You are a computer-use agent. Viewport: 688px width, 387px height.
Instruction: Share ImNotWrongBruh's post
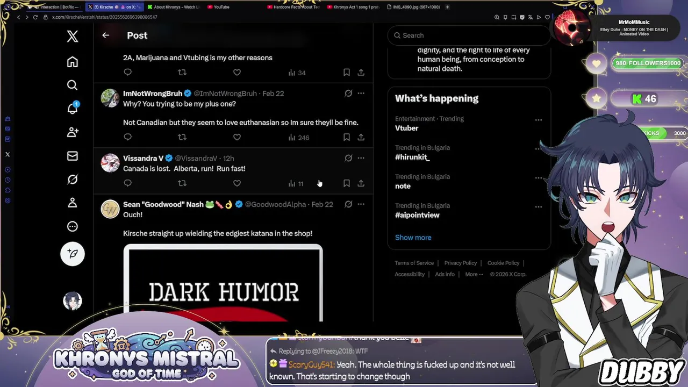pyautogui.click(x=361, y=137)
